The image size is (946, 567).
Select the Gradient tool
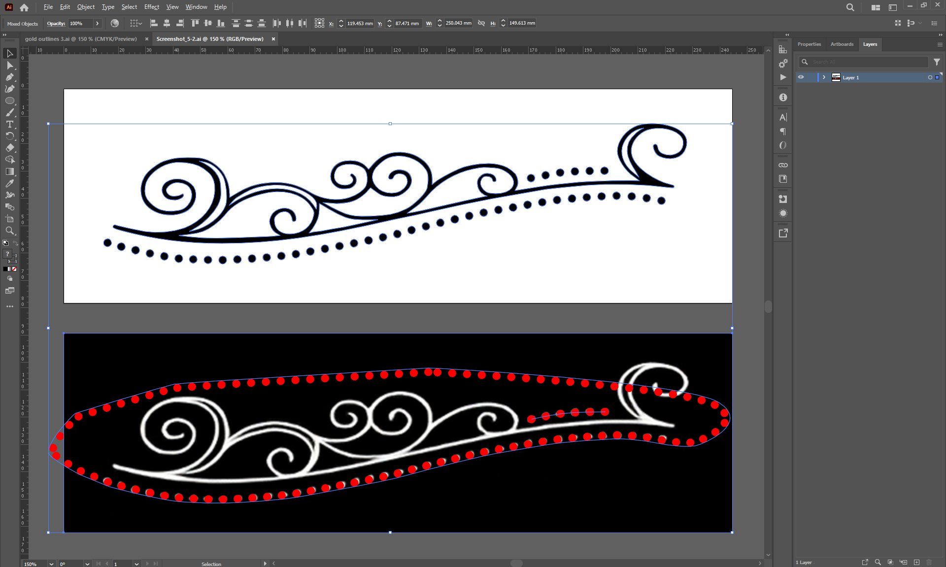[9, 171]
